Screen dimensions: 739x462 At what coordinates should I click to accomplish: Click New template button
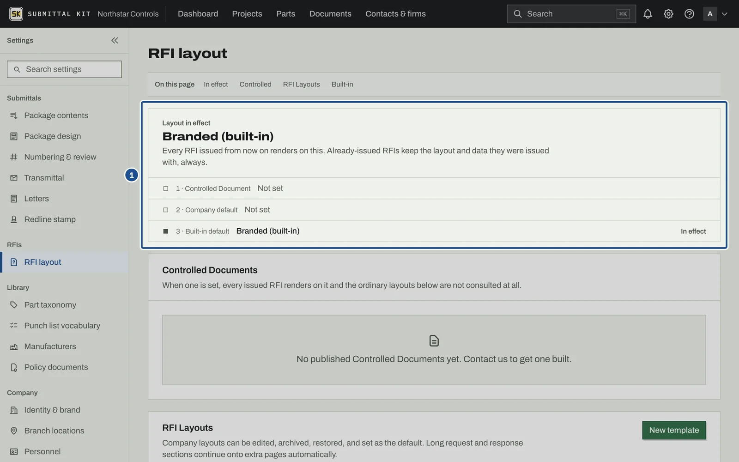(674, 430)
